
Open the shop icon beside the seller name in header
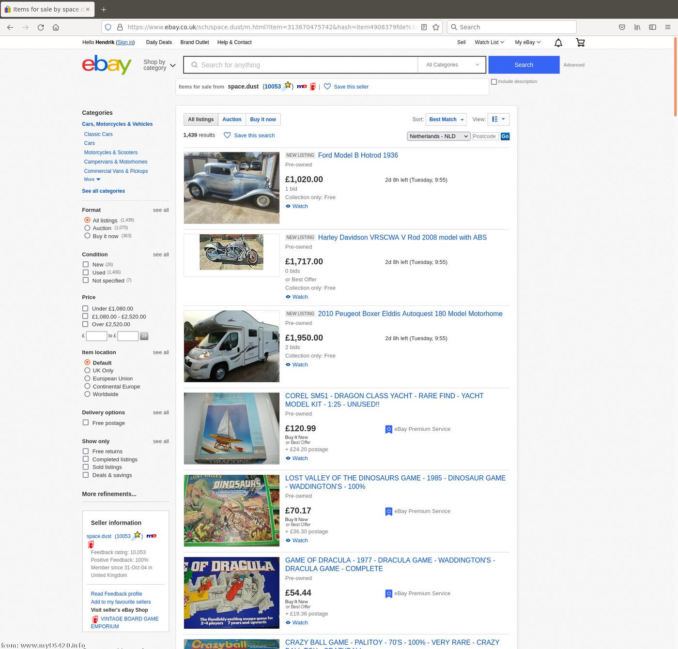click(x=313, y=87)
